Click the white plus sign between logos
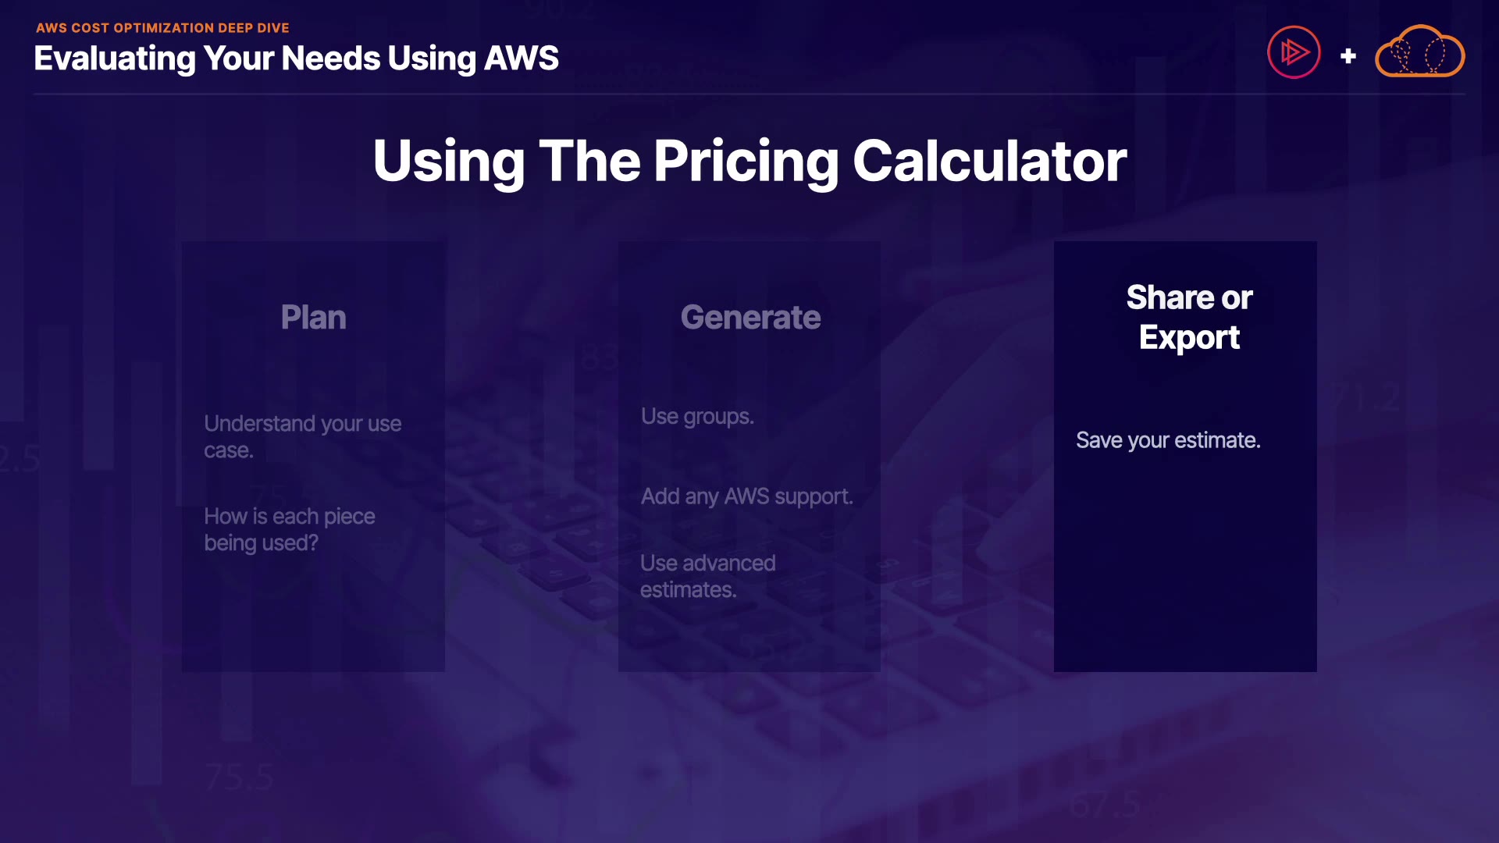Screen dimensions: 1499x843 click(1348, 56)
